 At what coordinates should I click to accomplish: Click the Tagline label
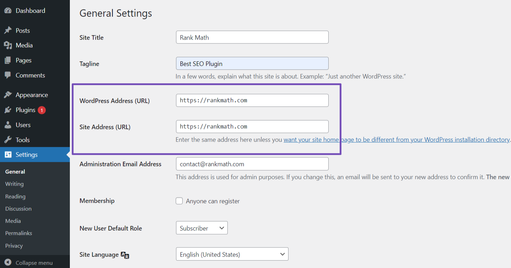[x=89, y=64]
